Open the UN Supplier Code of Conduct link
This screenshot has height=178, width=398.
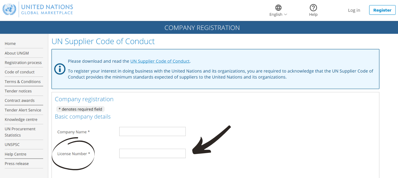(x=160, y=61)
